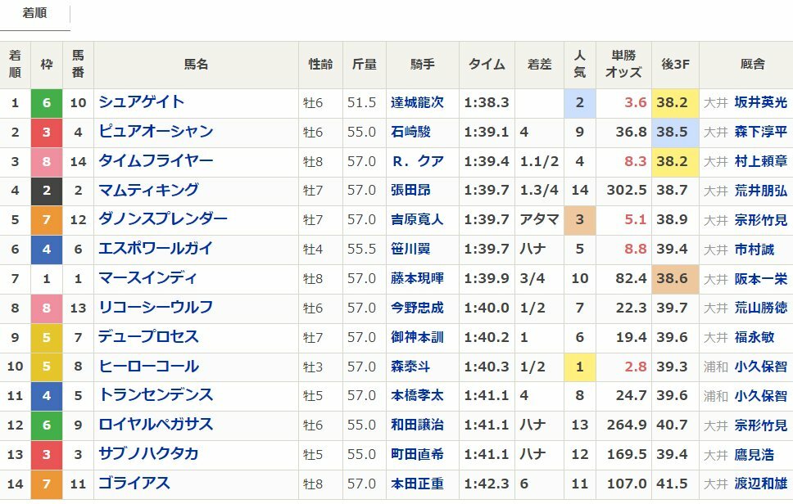The image size is (793, 504).
Task: Open jockey 吉原寛人 profile
Action: point(417,219)
